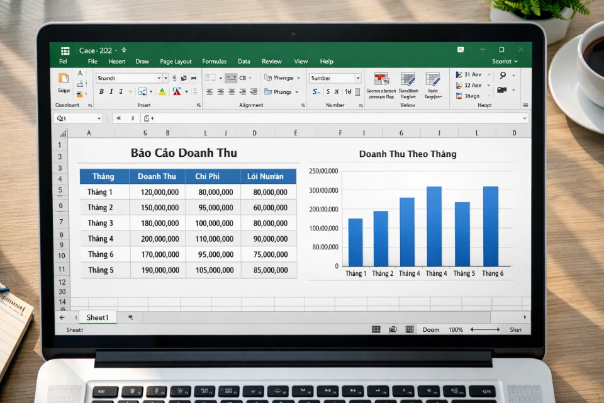Toggle bold formatting in the Font group
This screenshot has height=403, width=604.
pyautogui.click(x=102, y=91)
